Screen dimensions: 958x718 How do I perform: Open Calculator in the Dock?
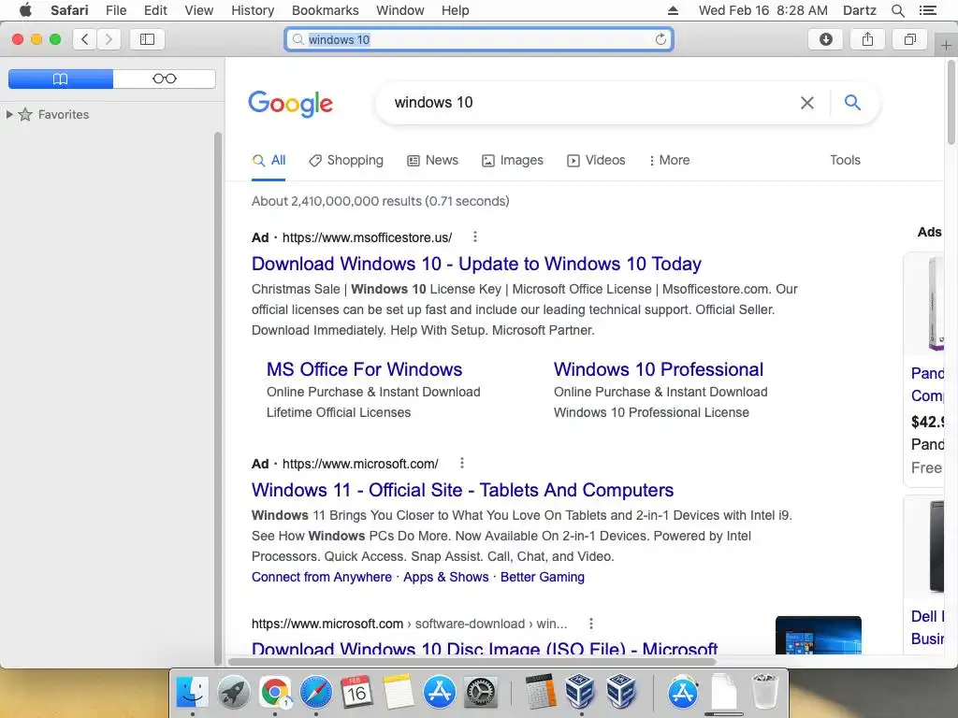[541, 693]
